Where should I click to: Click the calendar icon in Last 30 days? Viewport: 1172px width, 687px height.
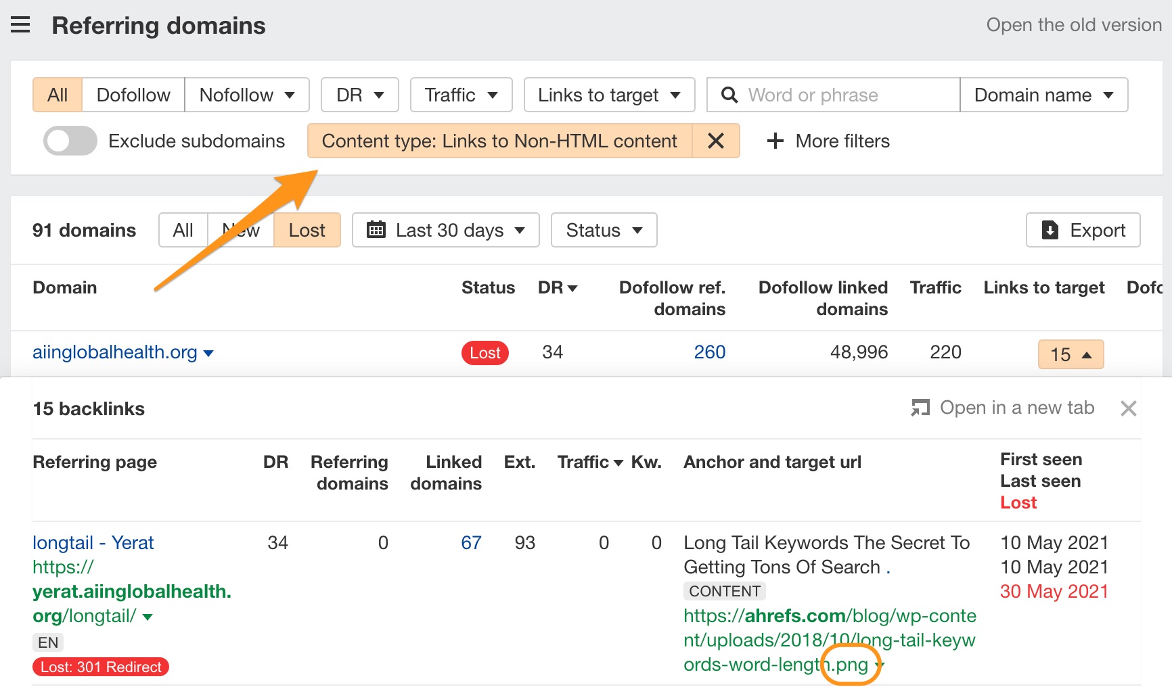click(376, 231)
